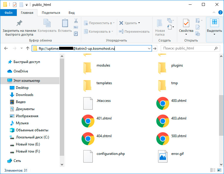Switch to the Поделиться tab
Viewport: 224px width, 174px height.
51,13
